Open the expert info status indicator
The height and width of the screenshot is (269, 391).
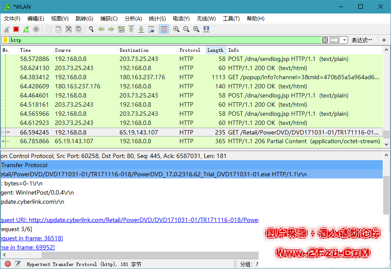8,264
